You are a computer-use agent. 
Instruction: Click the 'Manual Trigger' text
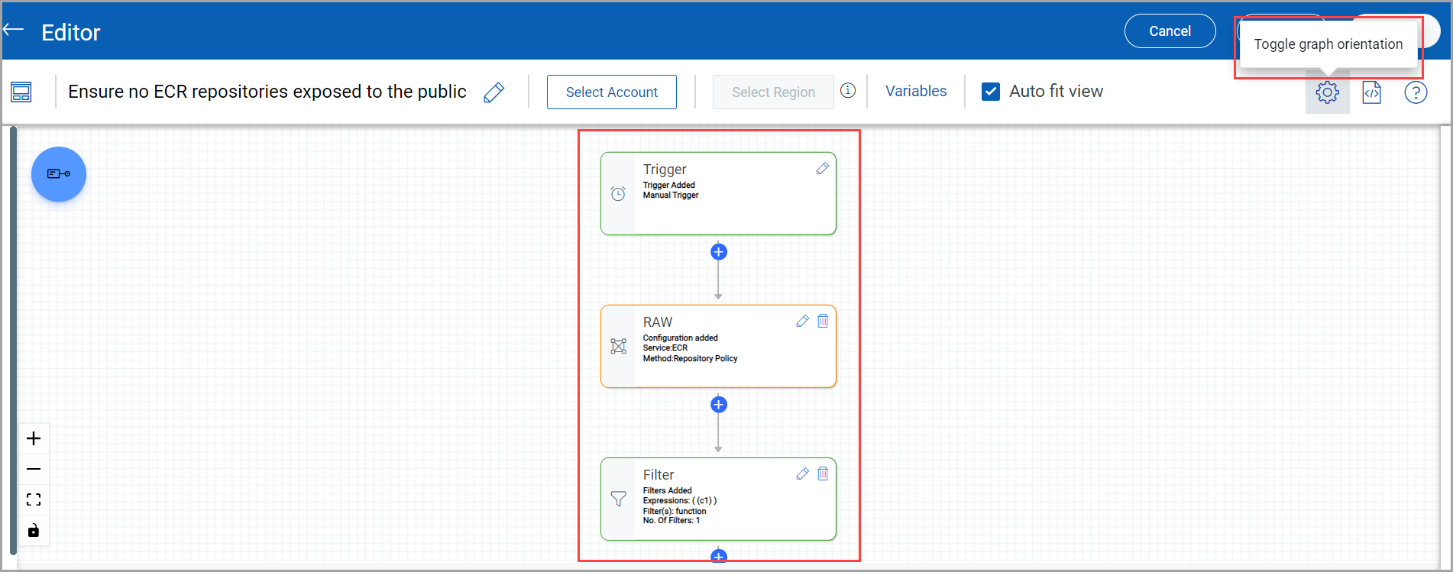tap(671, 196)
